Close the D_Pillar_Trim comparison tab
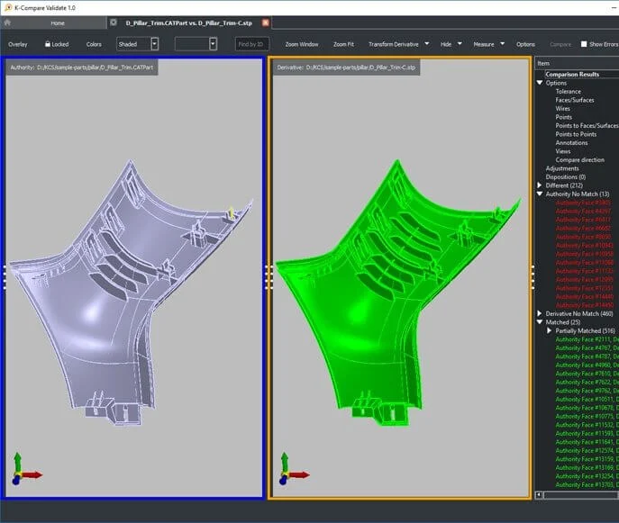The height and width of the screenshot is (523, 619). click(266, 23)
